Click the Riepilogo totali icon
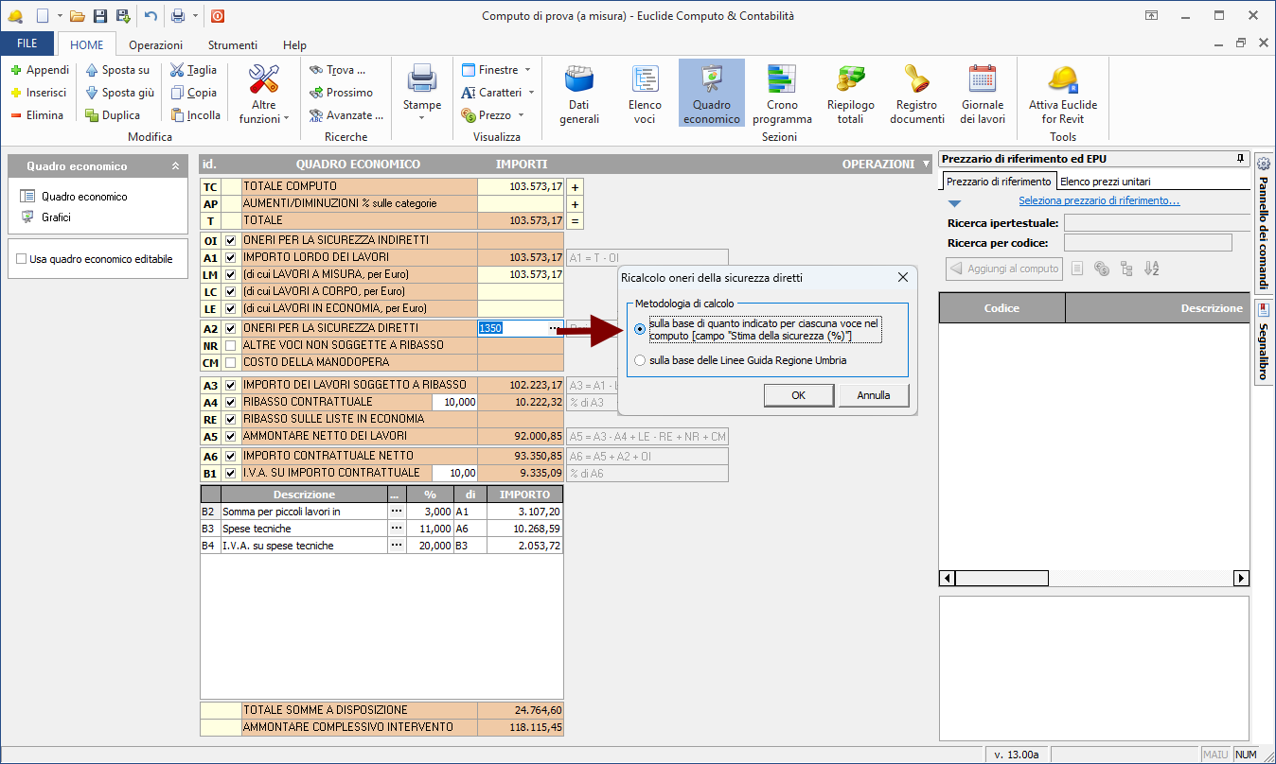1276x764 pixels. point(850,78)
